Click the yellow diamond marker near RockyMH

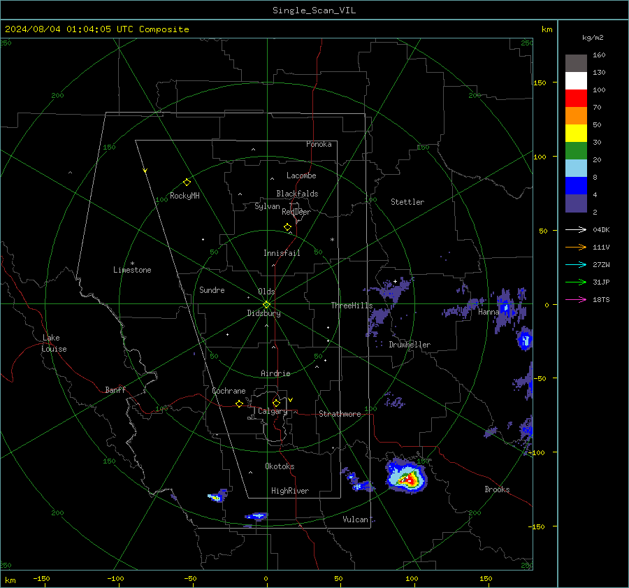coord(187,182)
